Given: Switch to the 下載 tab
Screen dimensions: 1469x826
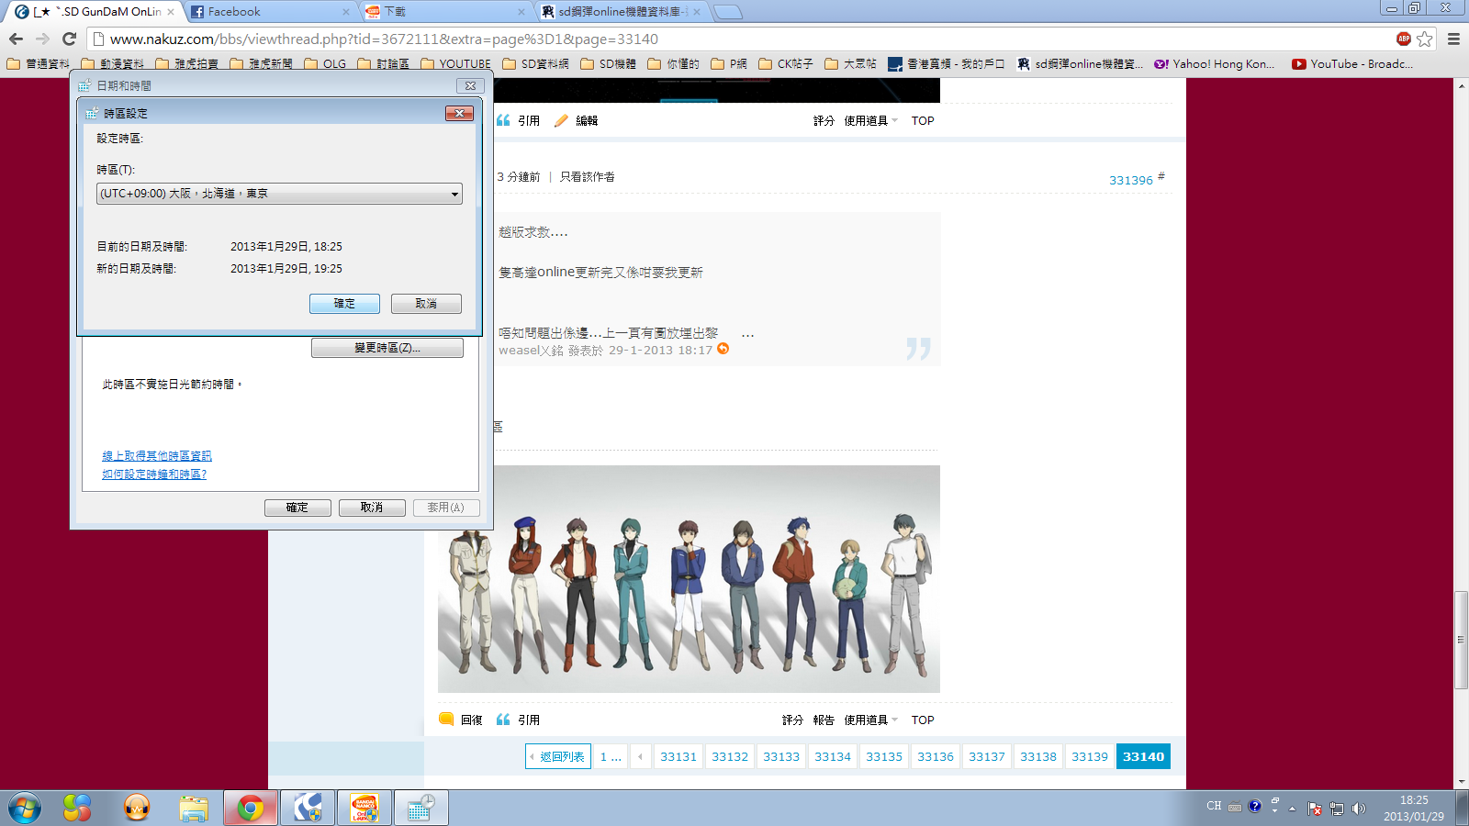Looking at the screenshot, I should pyautogui.click(x=444, y=11).
